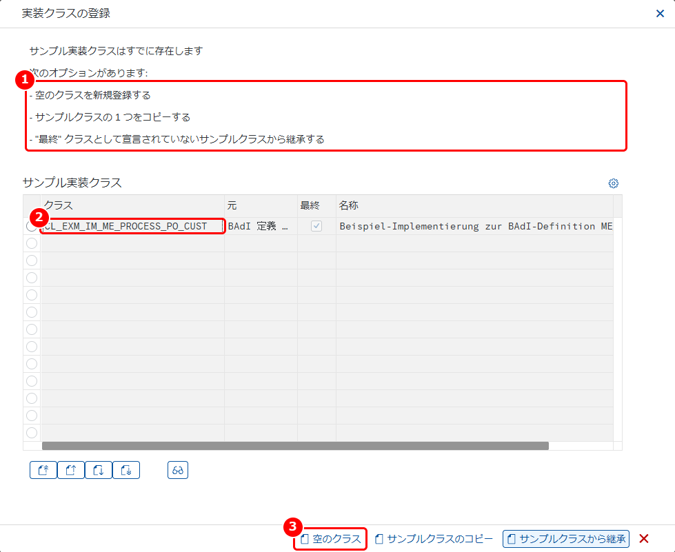Select the CL_EXM_IM_ME_PROCESS_PO_CUST class cell
The width and height of the screenshot is (675, 552).
point(132,226)
